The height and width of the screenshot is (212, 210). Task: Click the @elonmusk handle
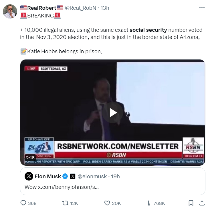[x=92, y=177]
